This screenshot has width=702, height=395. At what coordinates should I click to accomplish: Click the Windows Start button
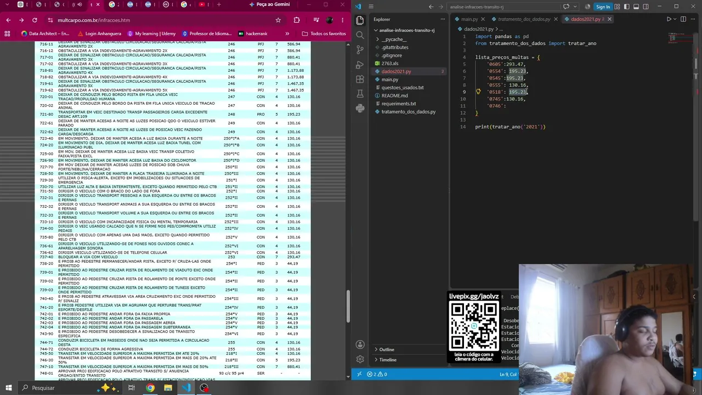click(x=9, y=388)
